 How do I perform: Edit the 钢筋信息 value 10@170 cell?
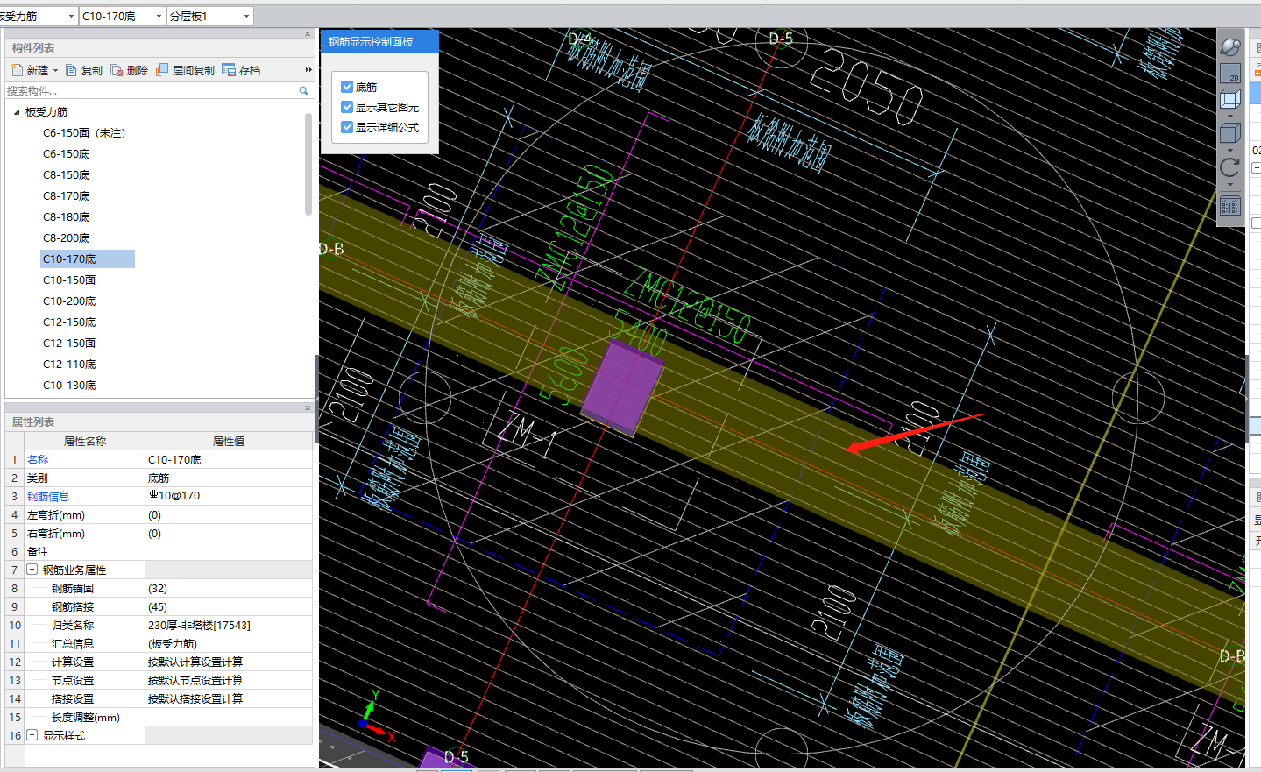click(x=229, y=497)
